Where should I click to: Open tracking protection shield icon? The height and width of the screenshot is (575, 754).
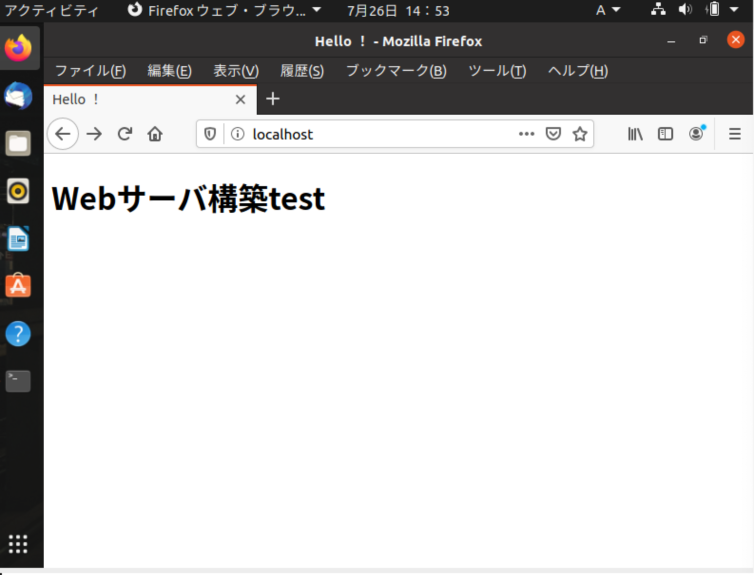210,134
